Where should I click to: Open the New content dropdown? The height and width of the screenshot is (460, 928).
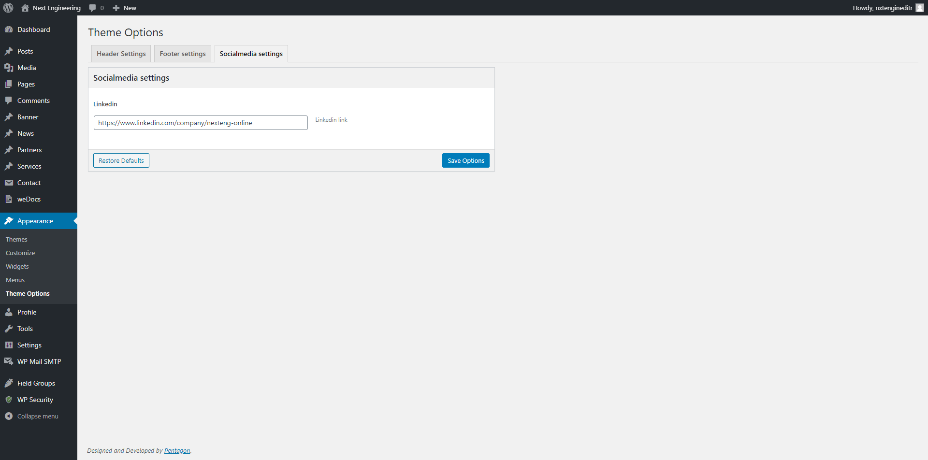(x=125, y=8)
